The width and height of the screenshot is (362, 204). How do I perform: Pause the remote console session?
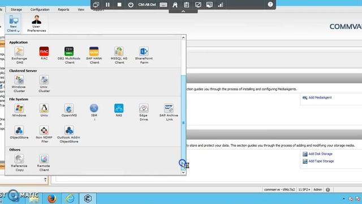pyautogui.click(x=107, y=5)
